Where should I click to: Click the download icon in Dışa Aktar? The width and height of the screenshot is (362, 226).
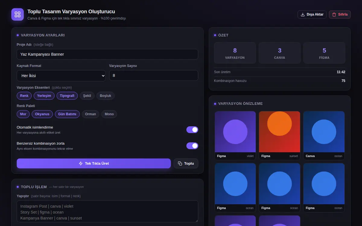(x=303, y=14)
